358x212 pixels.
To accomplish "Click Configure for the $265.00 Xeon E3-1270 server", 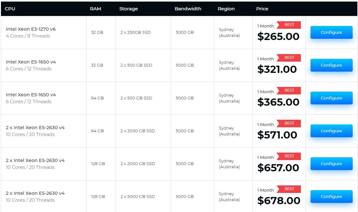I will [x=331, y=32].
